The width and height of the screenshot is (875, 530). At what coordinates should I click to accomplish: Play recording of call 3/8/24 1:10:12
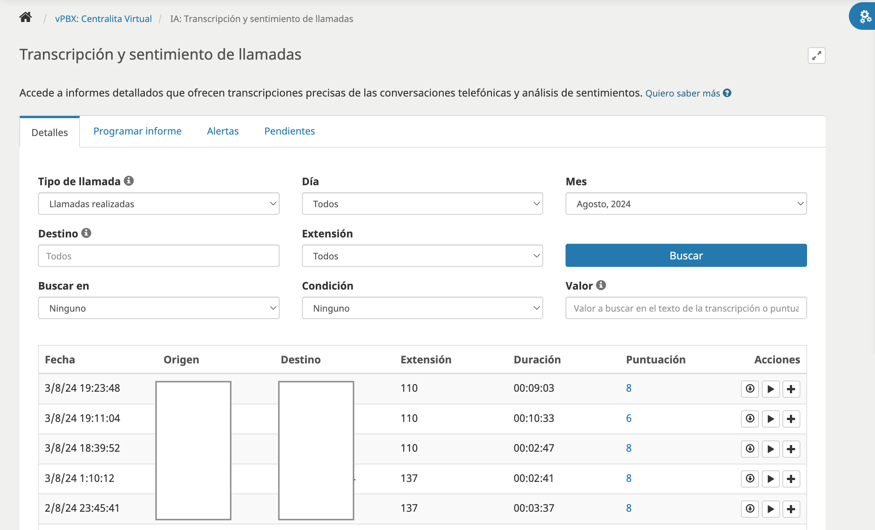pyautogui.click(x=770, y=479)
